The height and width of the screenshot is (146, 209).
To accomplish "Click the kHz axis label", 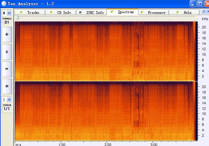I will pos(205,19).
